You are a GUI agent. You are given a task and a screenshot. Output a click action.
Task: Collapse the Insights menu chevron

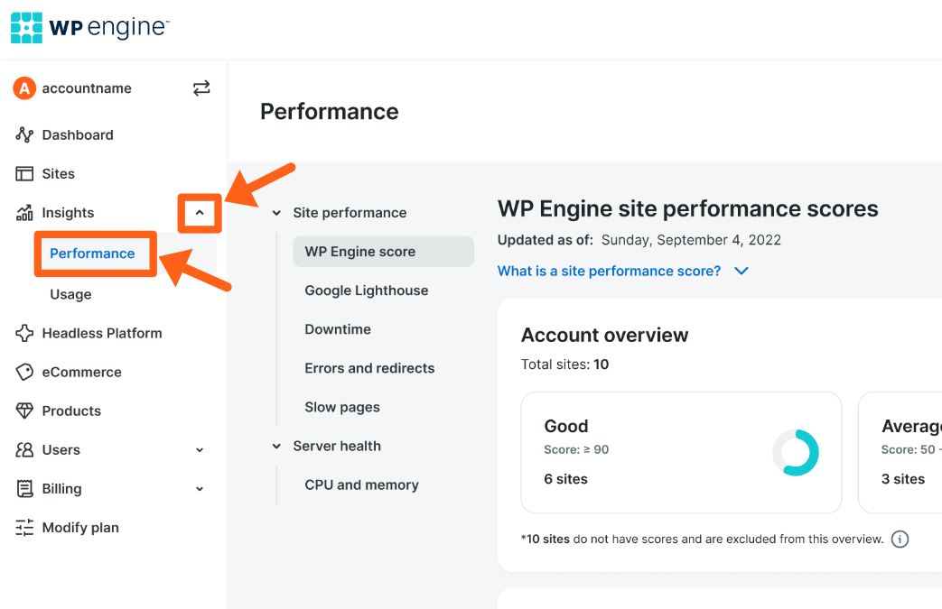click(200, 214)
